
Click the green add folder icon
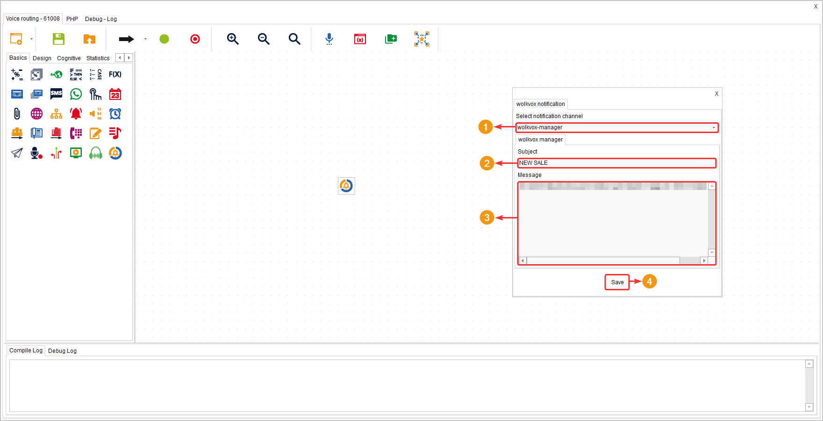coord(391,39)
